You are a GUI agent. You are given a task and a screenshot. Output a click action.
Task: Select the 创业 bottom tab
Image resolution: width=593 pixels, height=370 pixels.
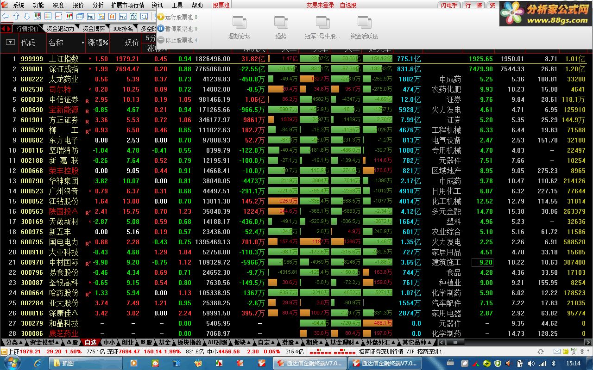coord(128,342)
